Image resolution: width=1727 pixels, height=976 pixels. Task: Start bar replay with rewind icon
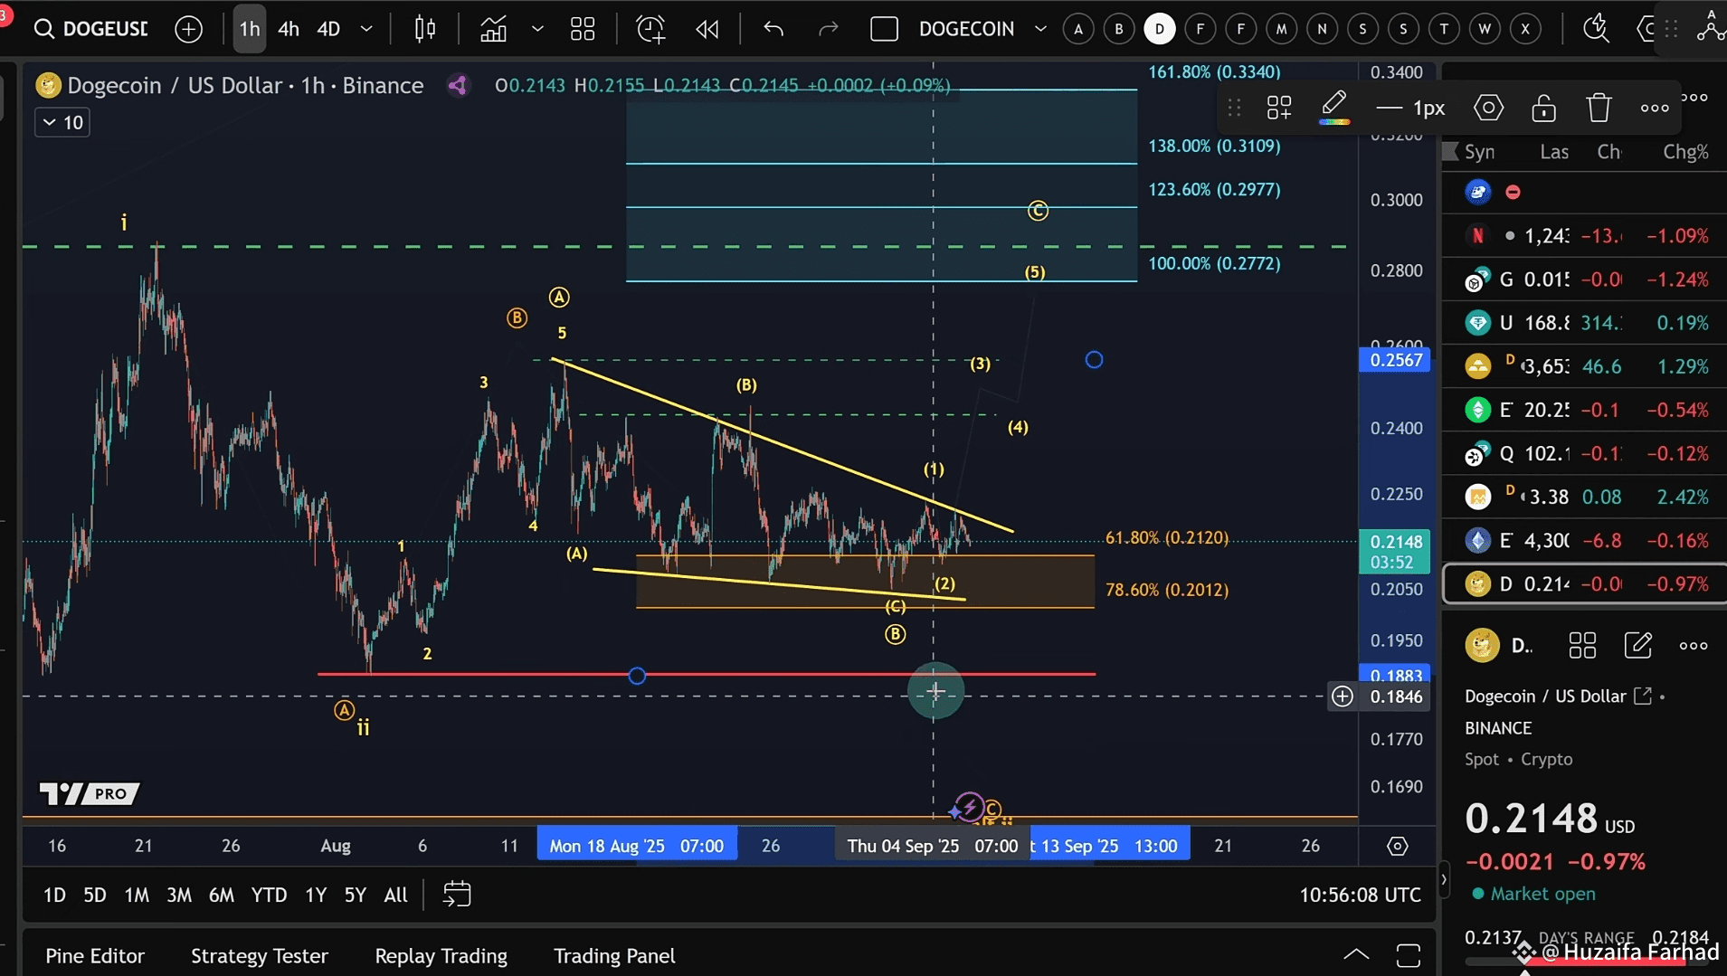[707, 29]
